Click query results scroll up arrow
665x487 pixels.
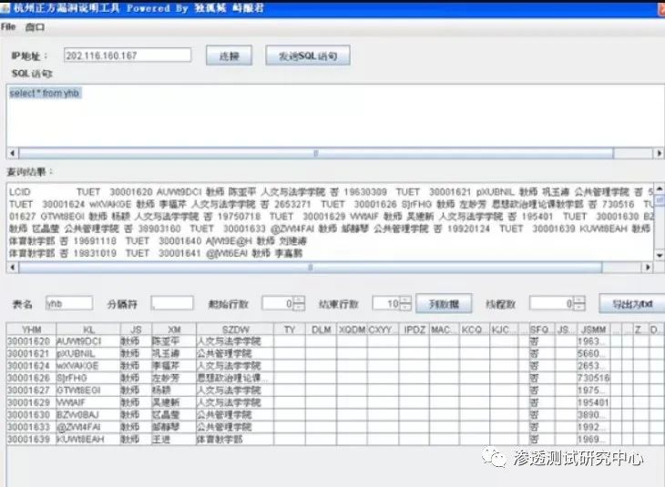pyautogui.click(x=660, y=188)
